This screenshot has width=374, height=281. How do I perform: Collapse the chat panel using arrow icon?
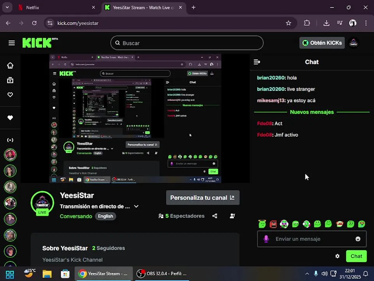pyautogui.click(x=257, y=62)
